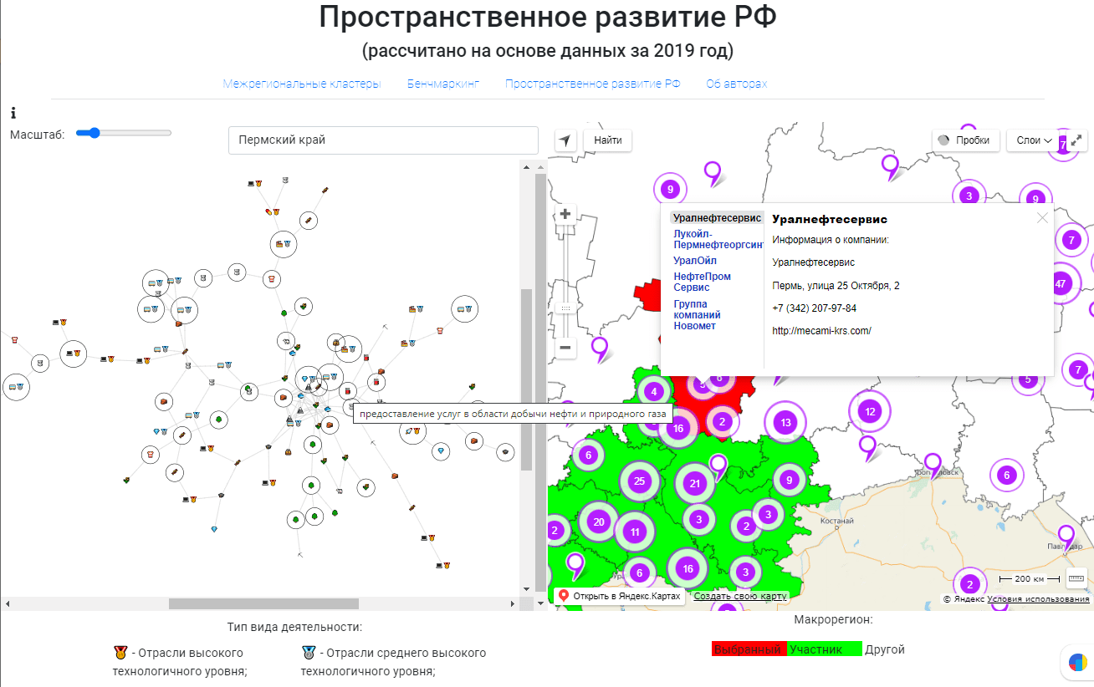Open the Об авторах navigation tab

(x=737, y=84)
